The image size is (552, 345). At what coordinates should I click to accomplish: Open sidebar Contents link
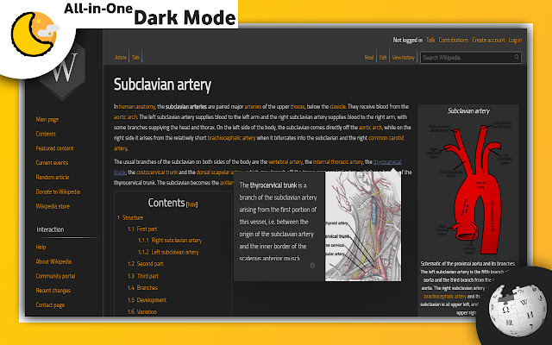coord(46,134)
